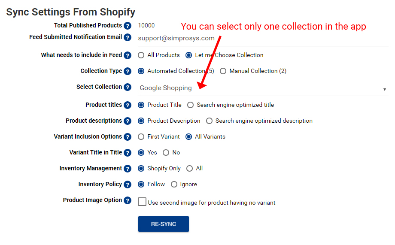Click the RE-SYNC button
This screenshot has width=395, height=245.
click(164, 224)
